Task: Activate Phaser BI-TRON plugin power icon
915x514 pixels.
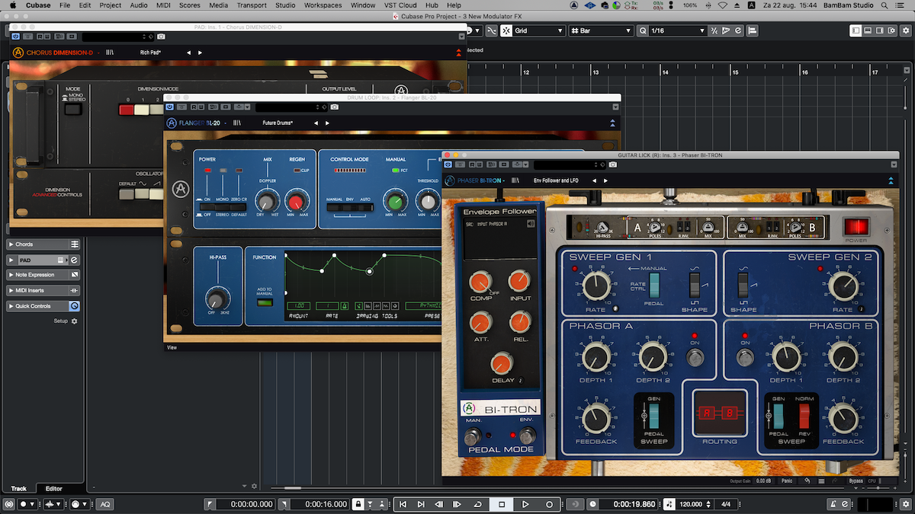Action: pyautogui.click(x=447, y=164)
